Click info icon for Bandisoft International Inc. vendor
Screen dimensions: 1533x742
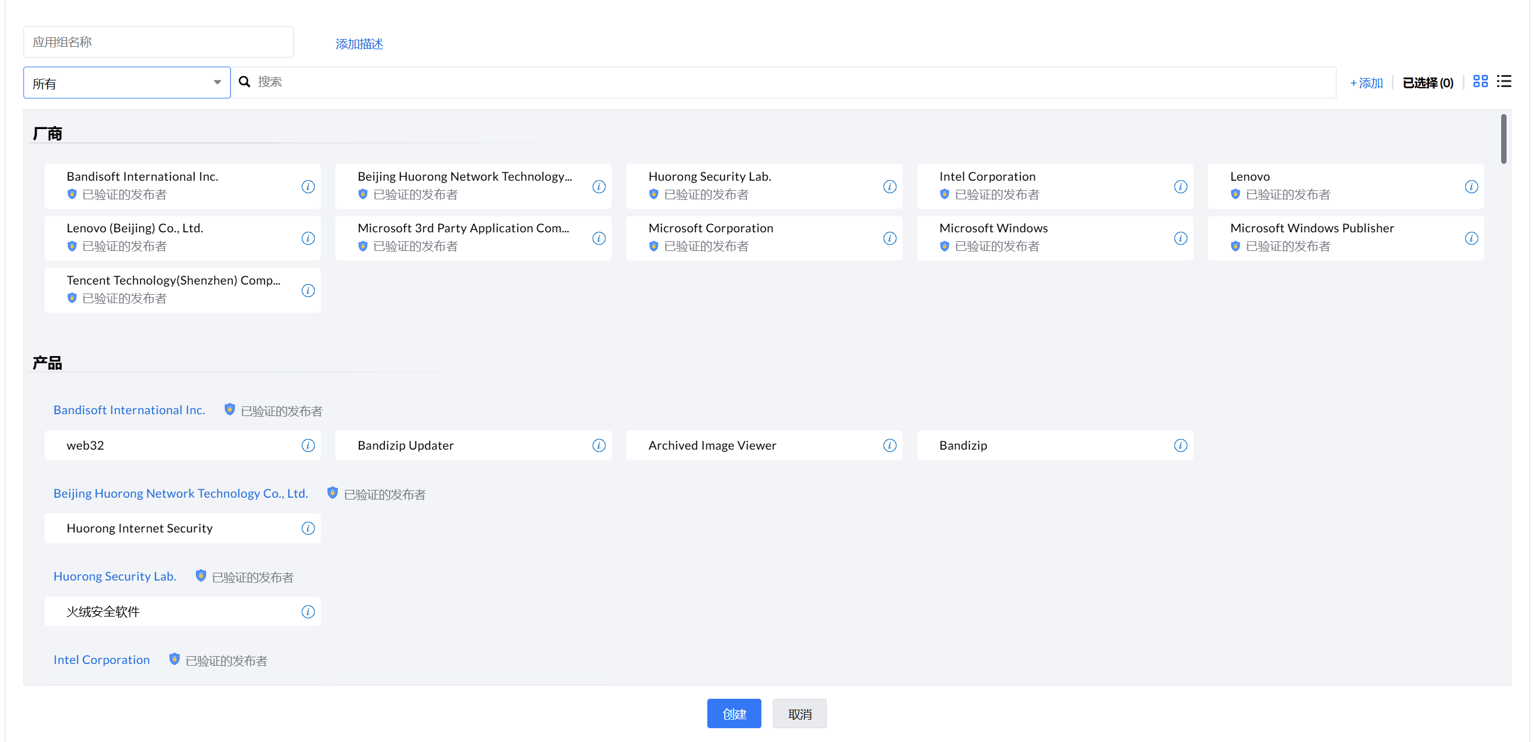308,187
